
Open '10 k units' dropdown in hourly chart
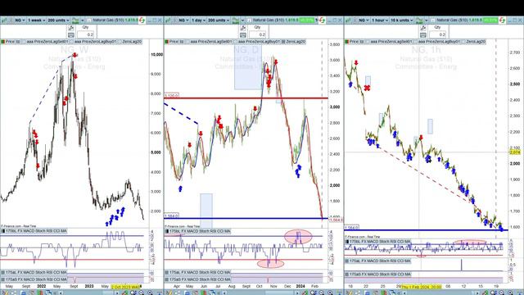pos(402,20)
